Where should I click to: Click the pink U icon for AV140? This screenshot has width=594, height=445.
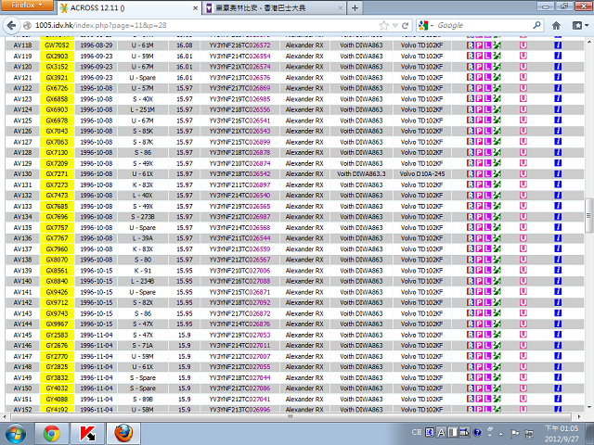coord(523,280)
